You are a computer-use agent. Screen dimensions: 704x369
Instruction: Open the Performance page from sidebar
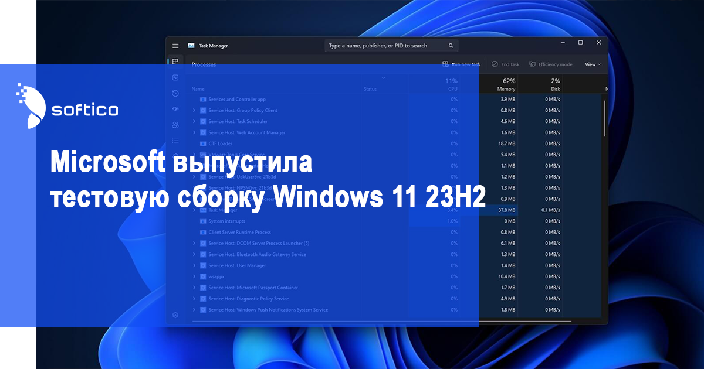(x=175, y=77)
